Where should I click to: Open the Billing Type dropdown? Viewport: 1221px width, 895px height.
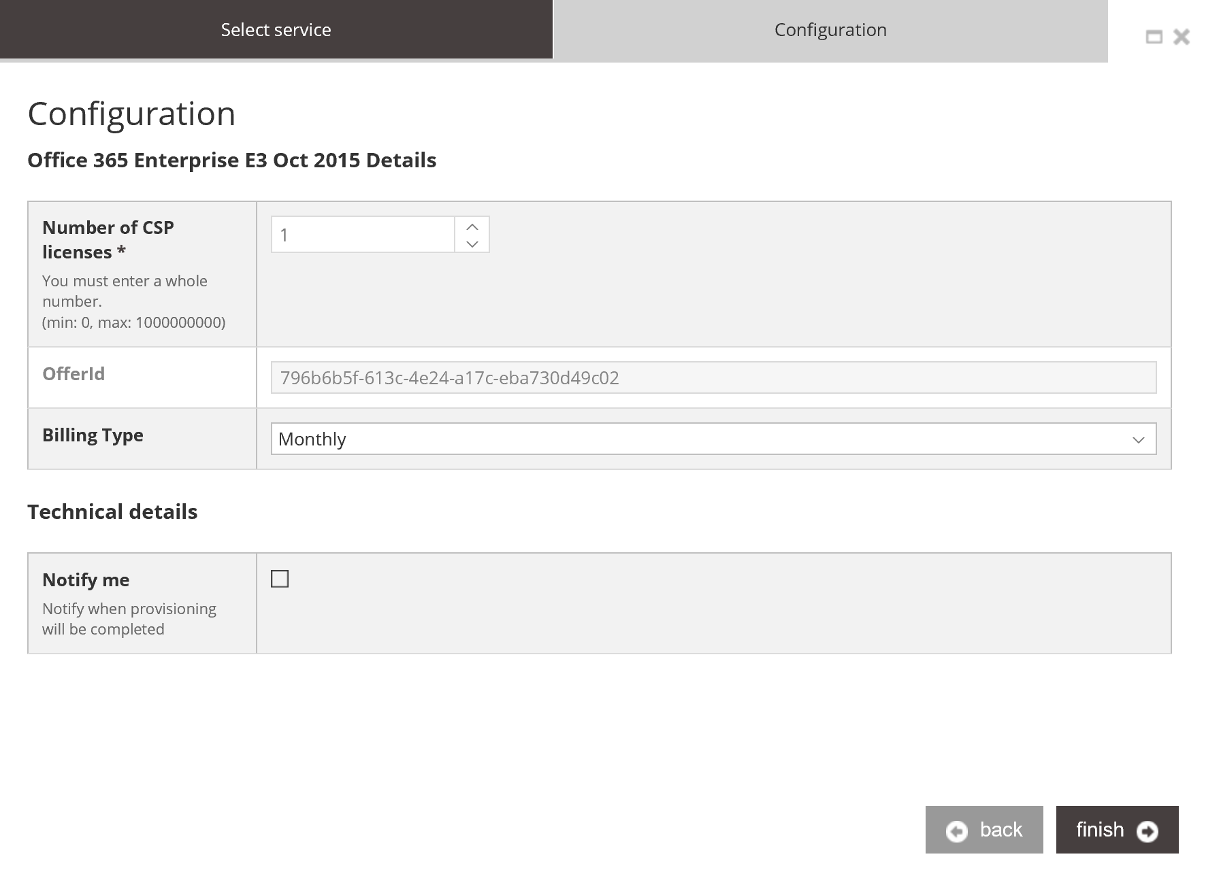pos(713,439)
